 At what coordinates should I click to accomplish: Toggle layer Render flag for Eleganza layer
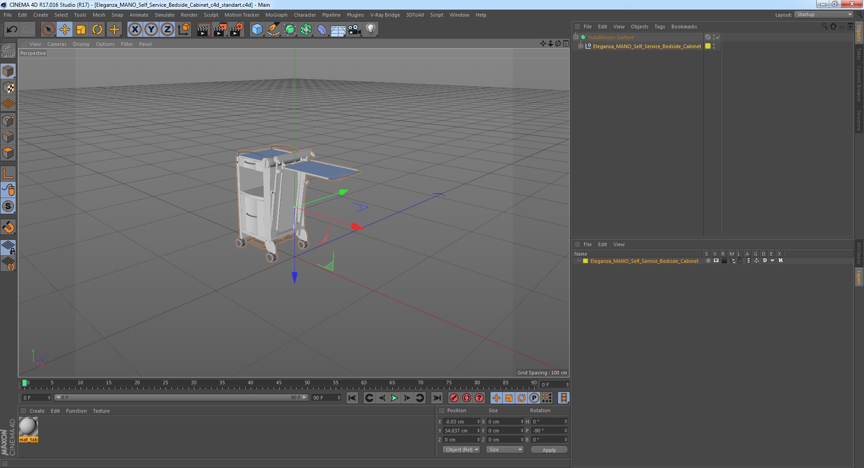point(724,261)
